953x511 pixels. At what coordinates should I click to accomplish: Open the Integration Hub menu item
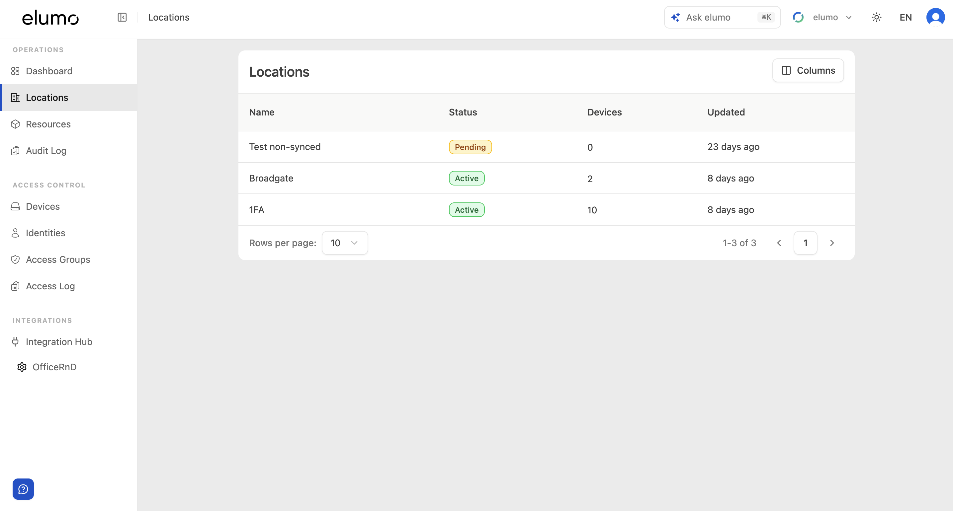[69, 342]
